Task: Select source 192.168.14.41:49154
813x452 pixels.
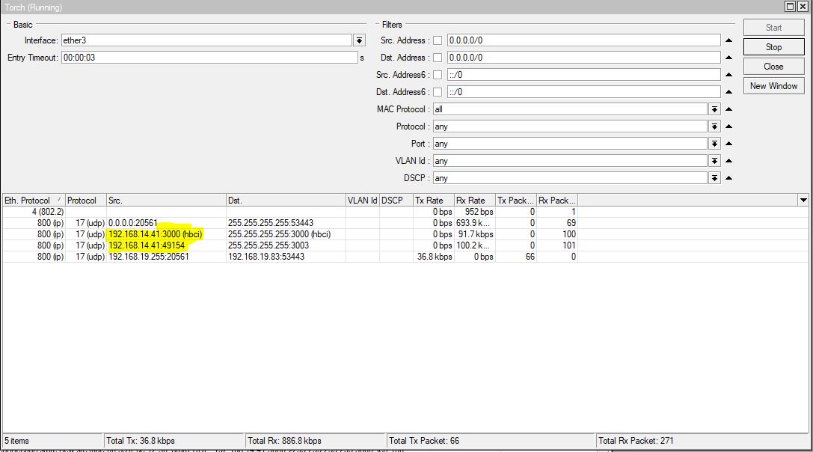Action: [166, 245]
